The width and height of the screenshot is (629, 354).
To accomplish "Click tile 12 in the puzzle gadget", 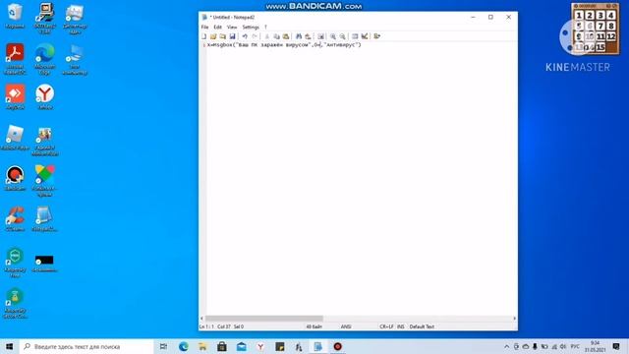I will tap(611, 36).
